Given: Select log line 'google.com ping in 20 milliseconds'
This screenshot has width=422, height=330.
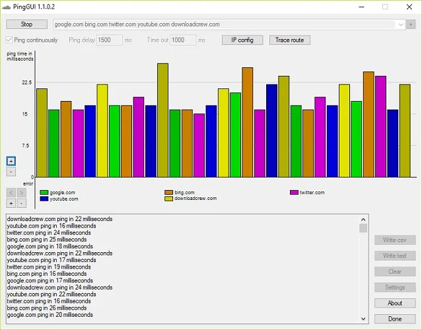Looking at the screenshot, I should pyautogui.click(x=50, y=315).
